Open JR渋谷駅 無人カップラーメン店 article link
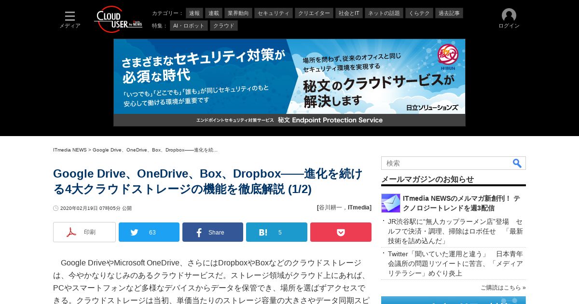The width and height of the screenshot is (579, 304). (x=455, y=231)
